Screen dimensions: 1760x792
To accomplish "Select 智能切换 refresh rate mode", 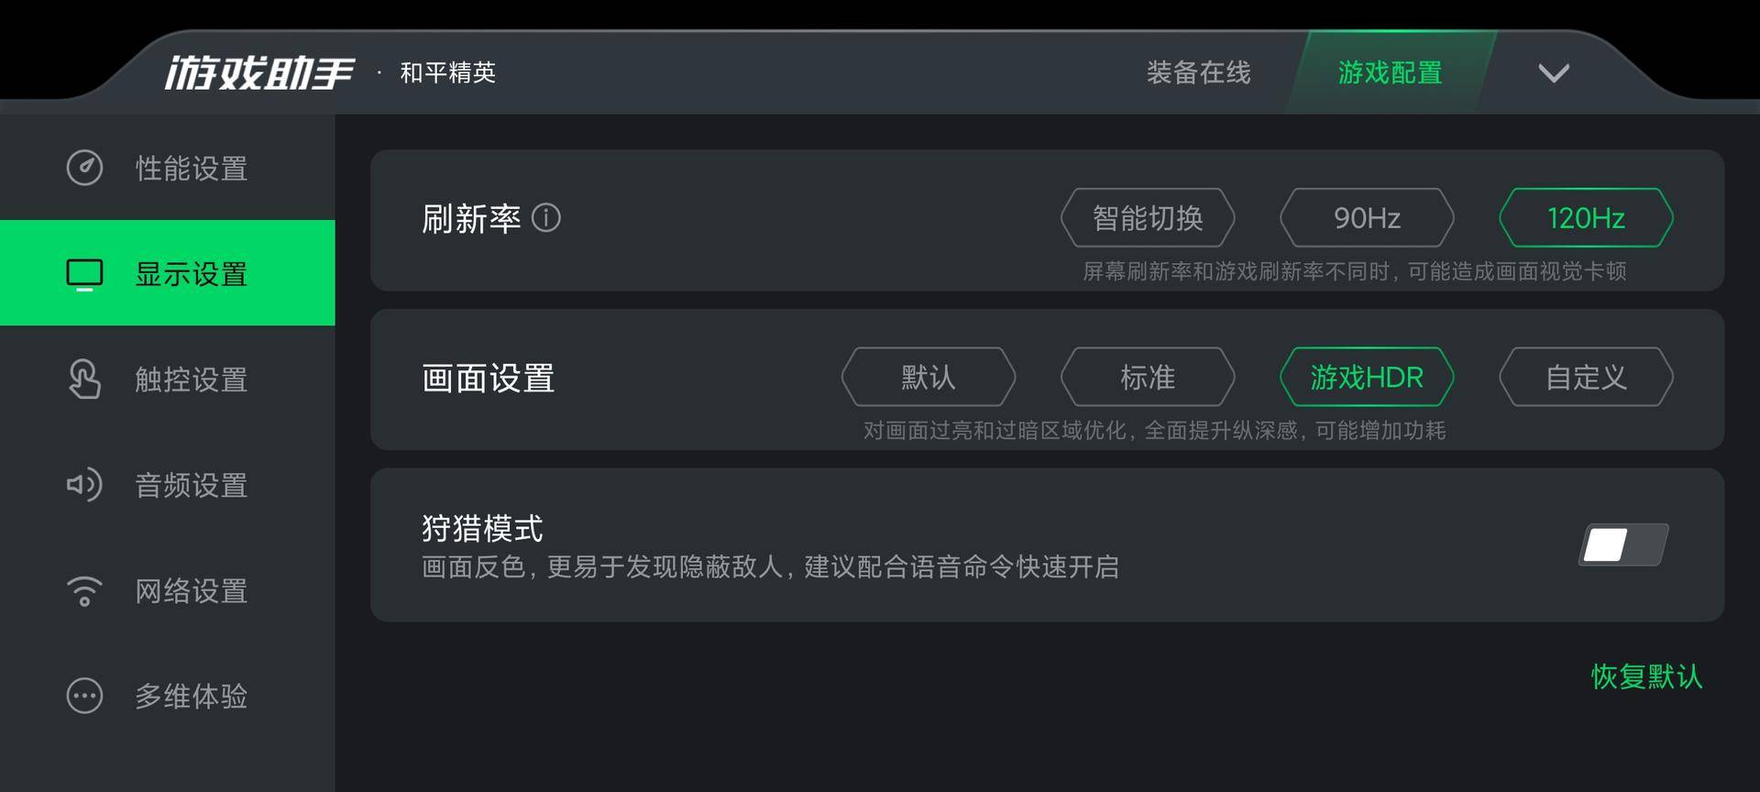I will 1147,218.
